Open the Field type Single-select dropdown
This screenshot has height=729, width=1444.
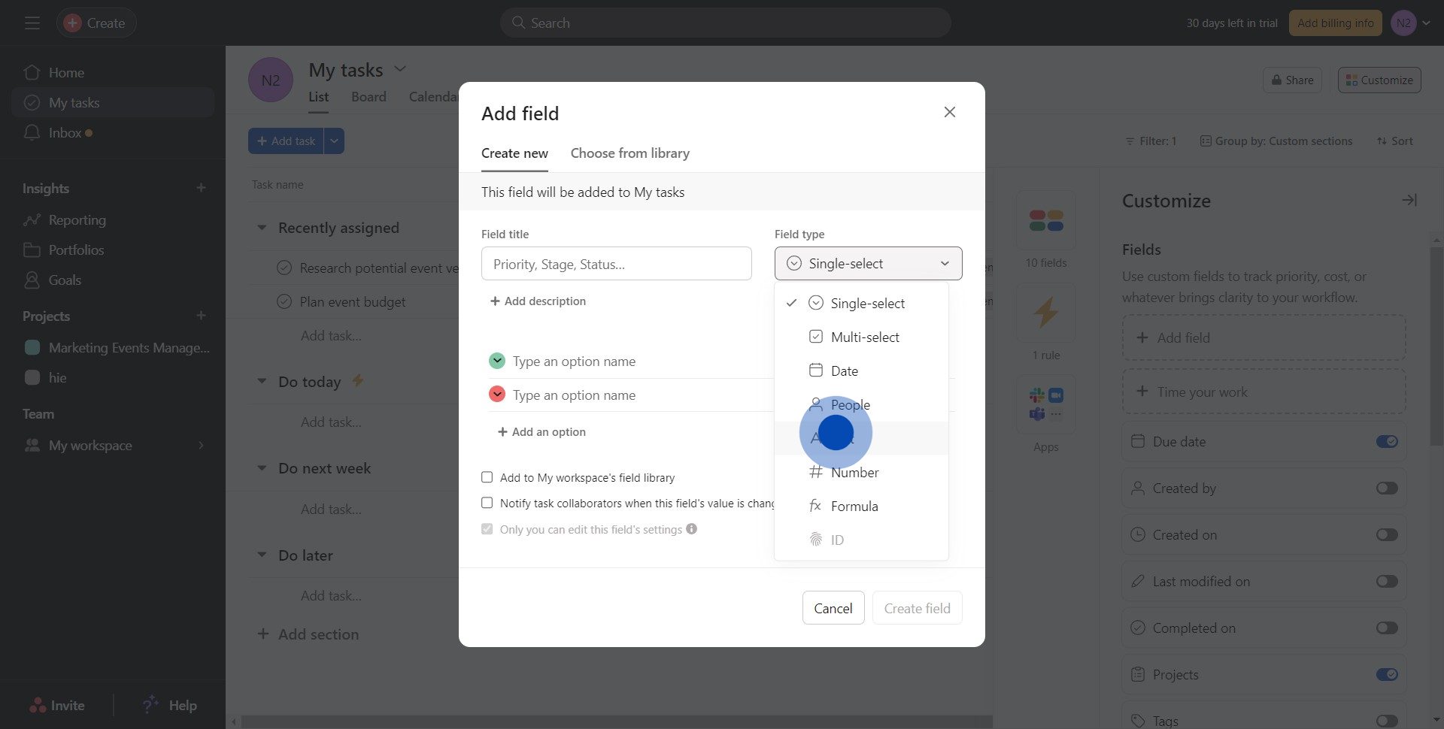[x=868, y=264]
